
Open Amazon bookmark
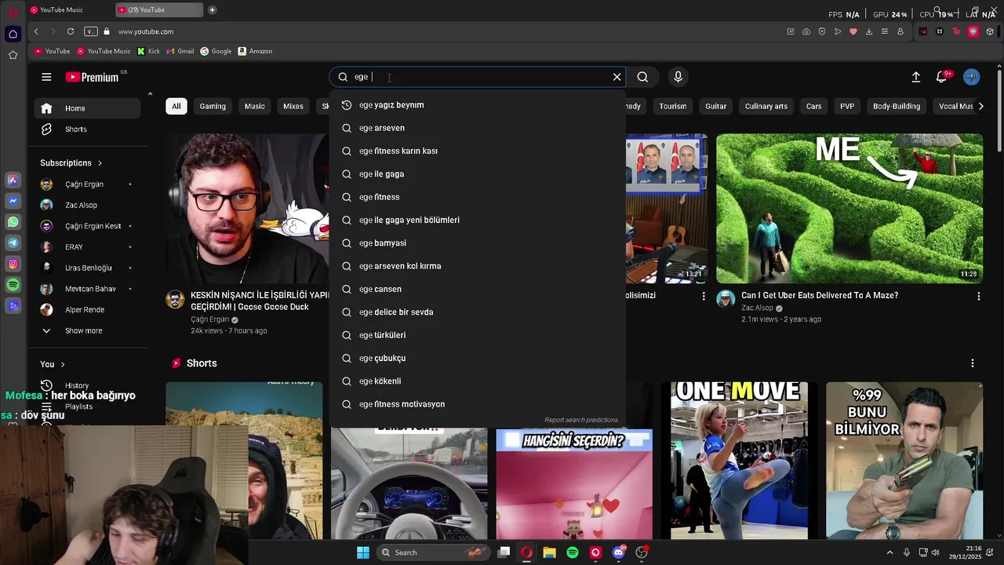tap(255, 51)
